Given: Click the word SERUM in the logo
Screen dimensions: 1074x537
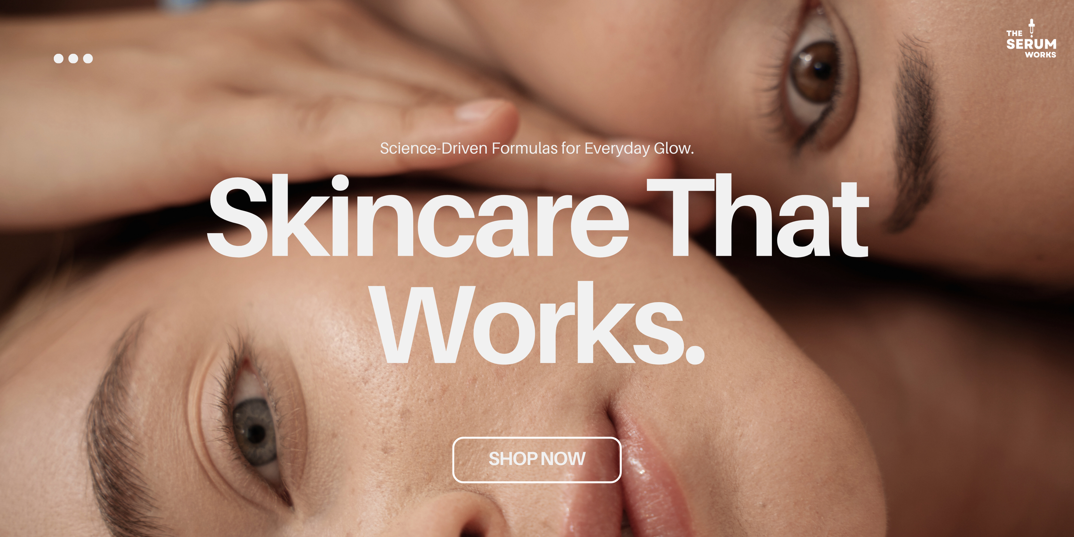Looking at the screenshot, I should tap(1031, 44).
